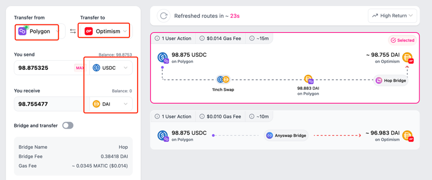
Task: Click the refresh routes circular arrow icon
Action: 163,16
